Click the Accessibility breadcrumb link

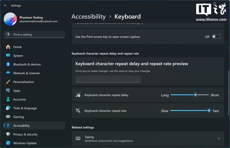[89, 17]
